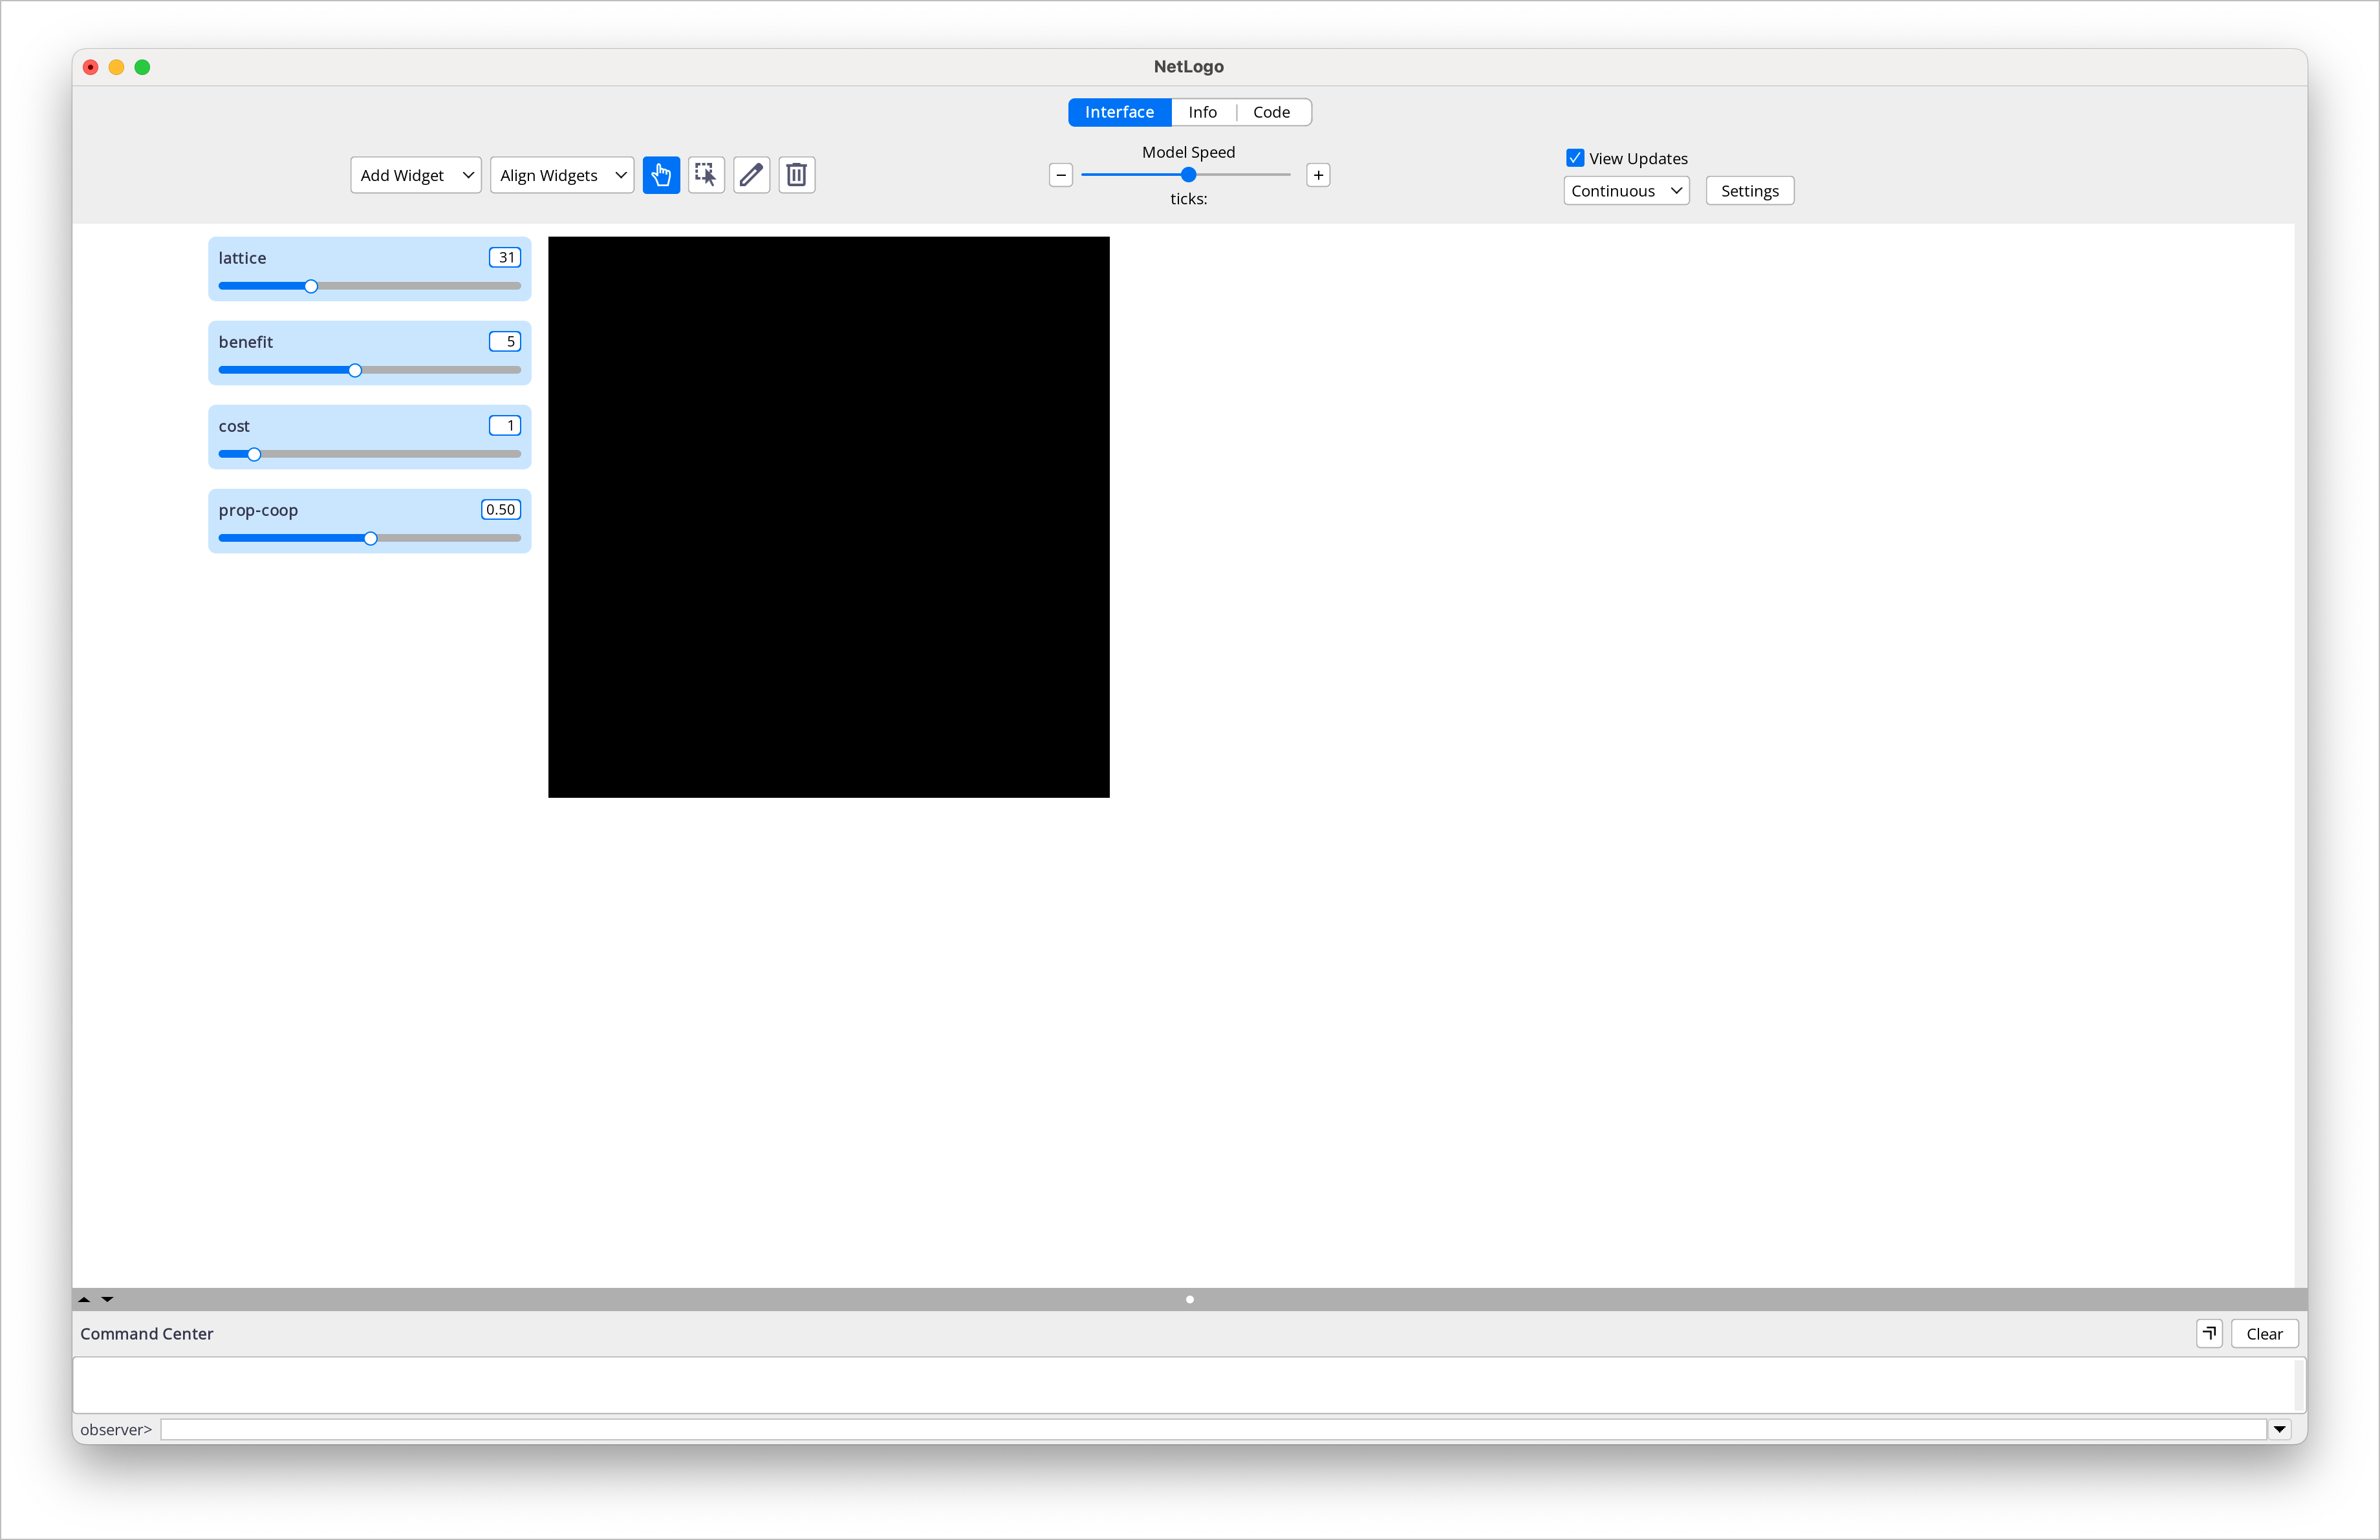Open the Continuous update mode dropdown
This screenshot has width=2380, height=1540.
click(x=1626, y=191)
